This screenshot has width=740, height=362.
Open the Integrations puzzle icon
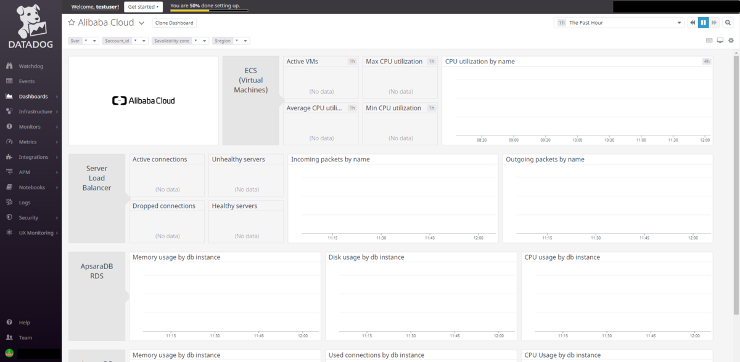[9, 157]
